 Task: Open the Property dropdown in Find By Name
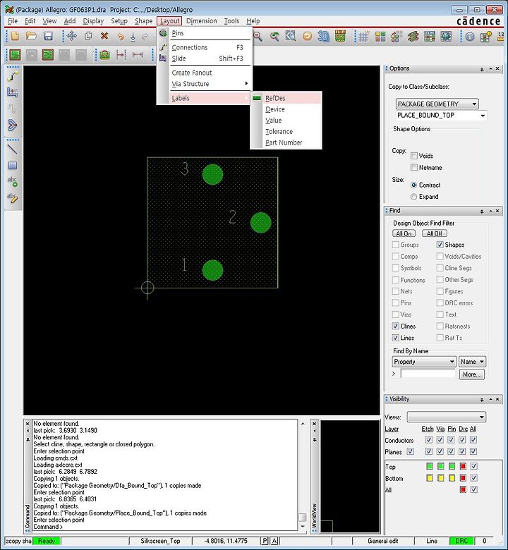(424, 361)
